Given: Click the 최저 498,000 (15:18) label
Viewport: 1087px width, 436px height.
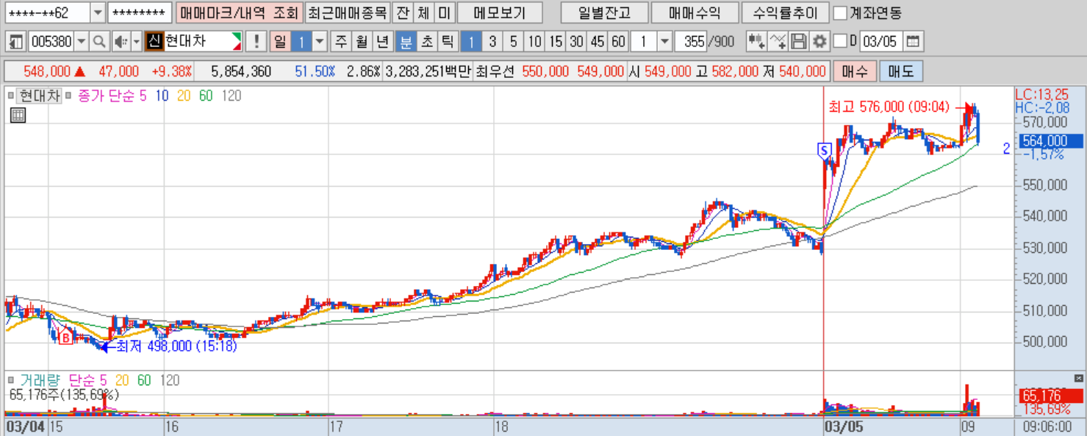Looking at the screenshot, I should coord(176,346).
